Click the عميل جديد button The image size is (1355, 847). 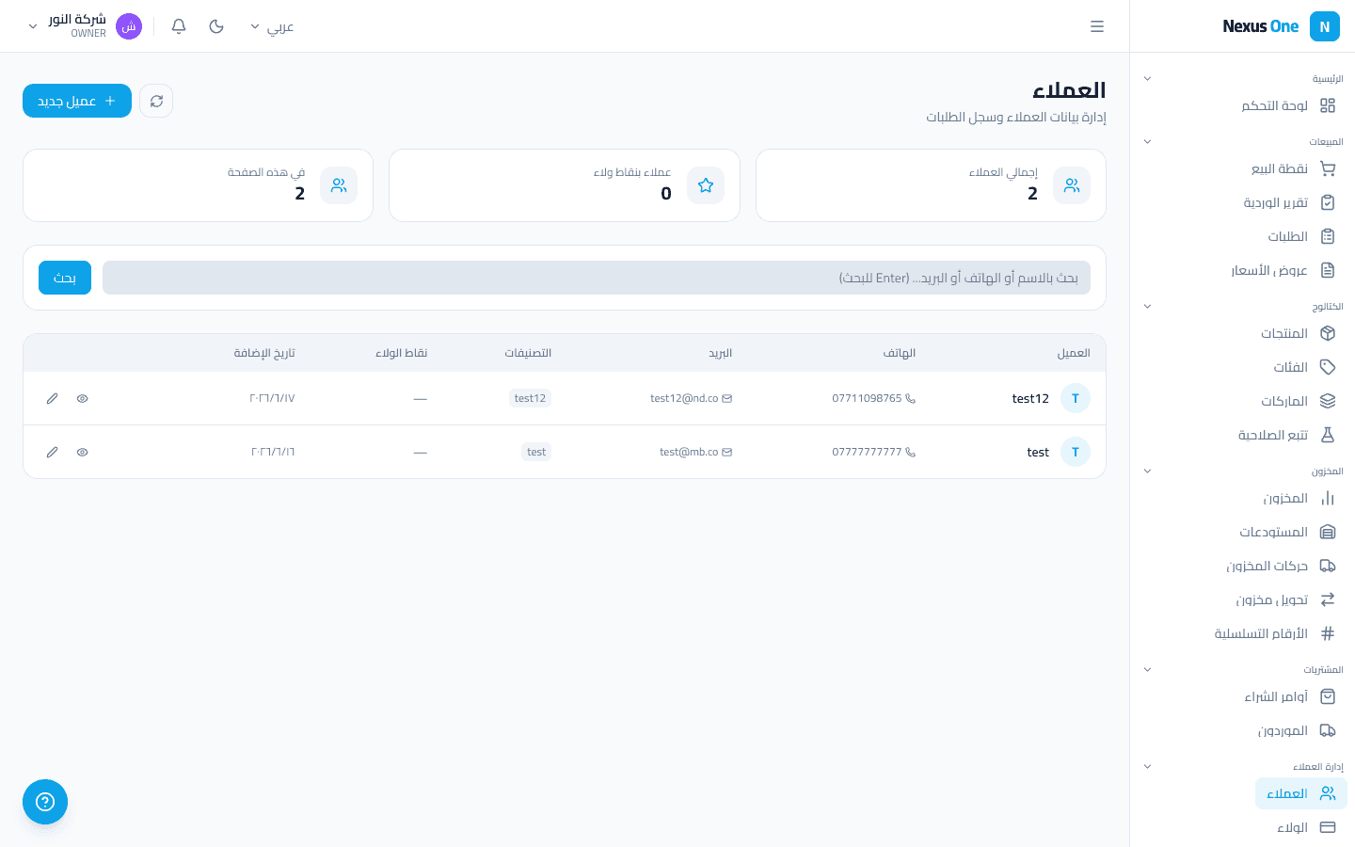[x=77, y=101]
